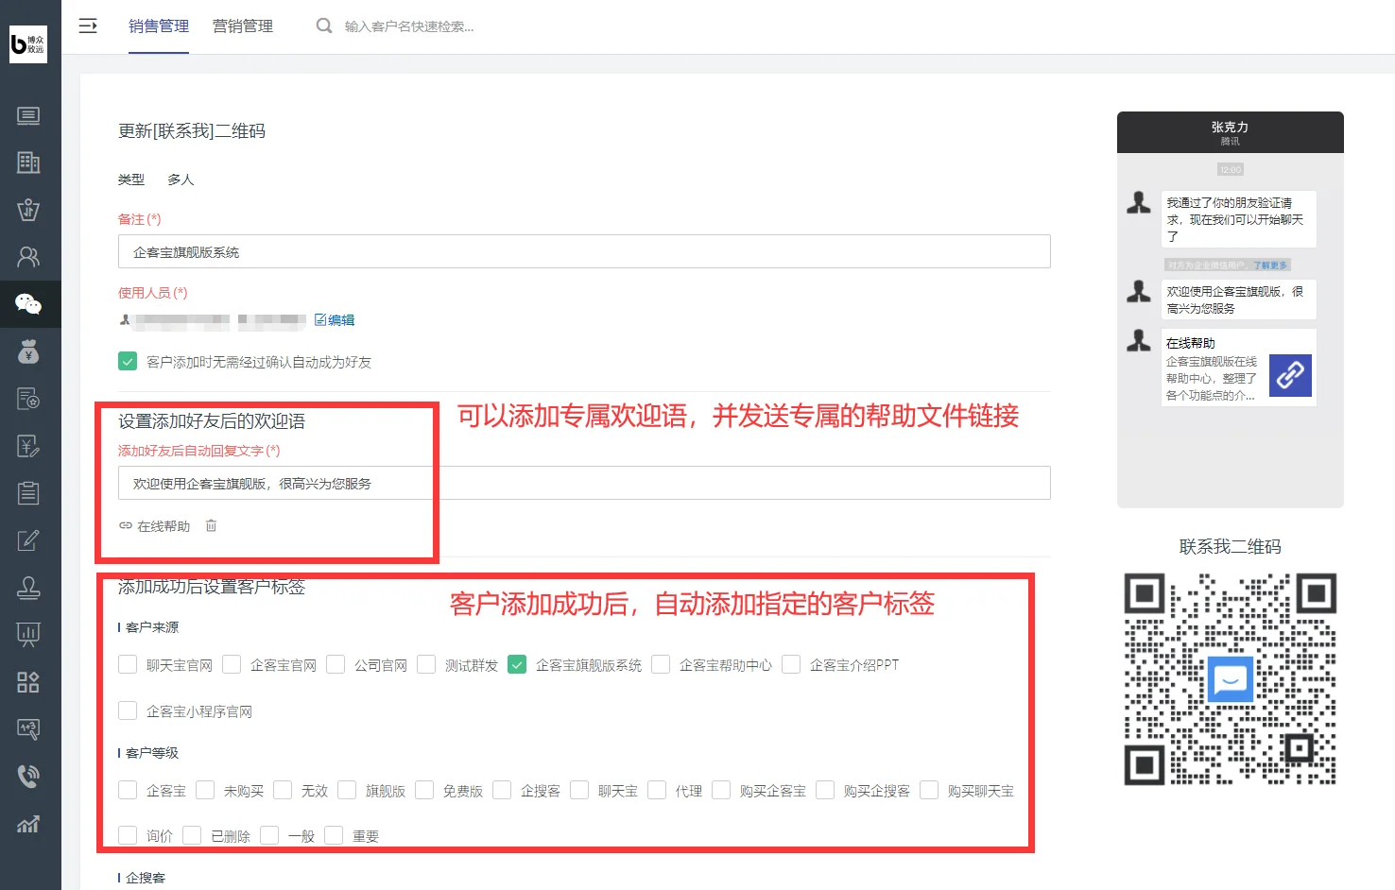Click the 在线帮助 card in chat preview
Image resolution: width=1395 pixels, height=890 pixels.
1238,368
